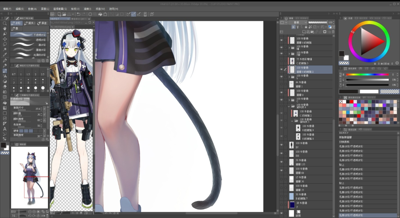
Task: Click the help question mark icon
Action: [x=152, y=14]
